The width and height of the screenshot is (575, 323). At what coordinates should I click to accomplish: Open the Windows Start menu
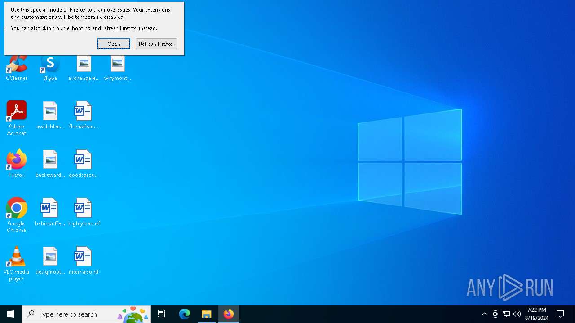11,314
